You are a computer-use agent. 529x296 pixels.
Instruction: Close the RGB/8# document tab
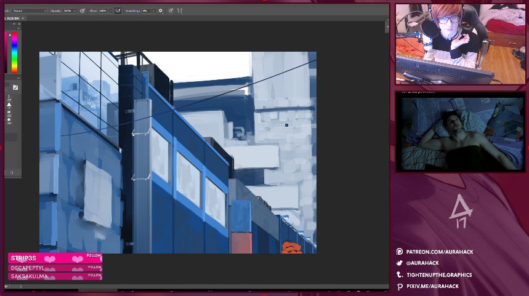point(23,18)
